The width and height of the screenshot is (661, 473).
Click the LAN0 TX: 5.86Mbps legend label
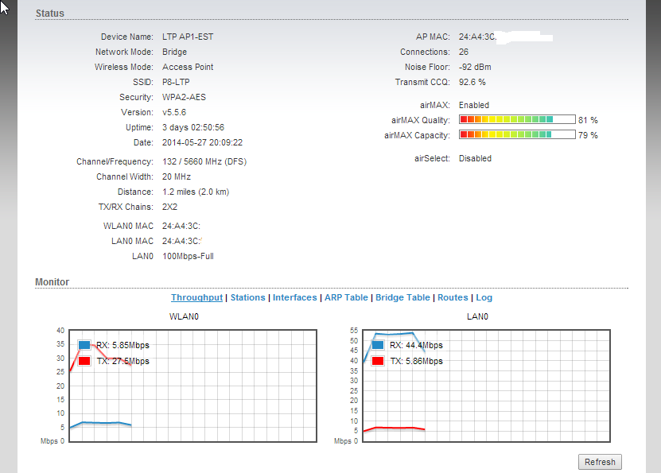pyautogui.click(x=416, y=361)
